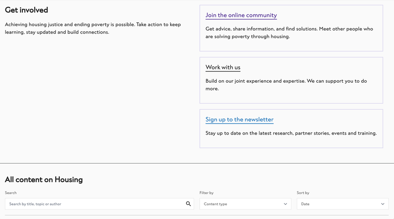Click the 'Build on our joint experience' text
The height and width of the screenshot is (219, 394).
[x=286, y=85]
